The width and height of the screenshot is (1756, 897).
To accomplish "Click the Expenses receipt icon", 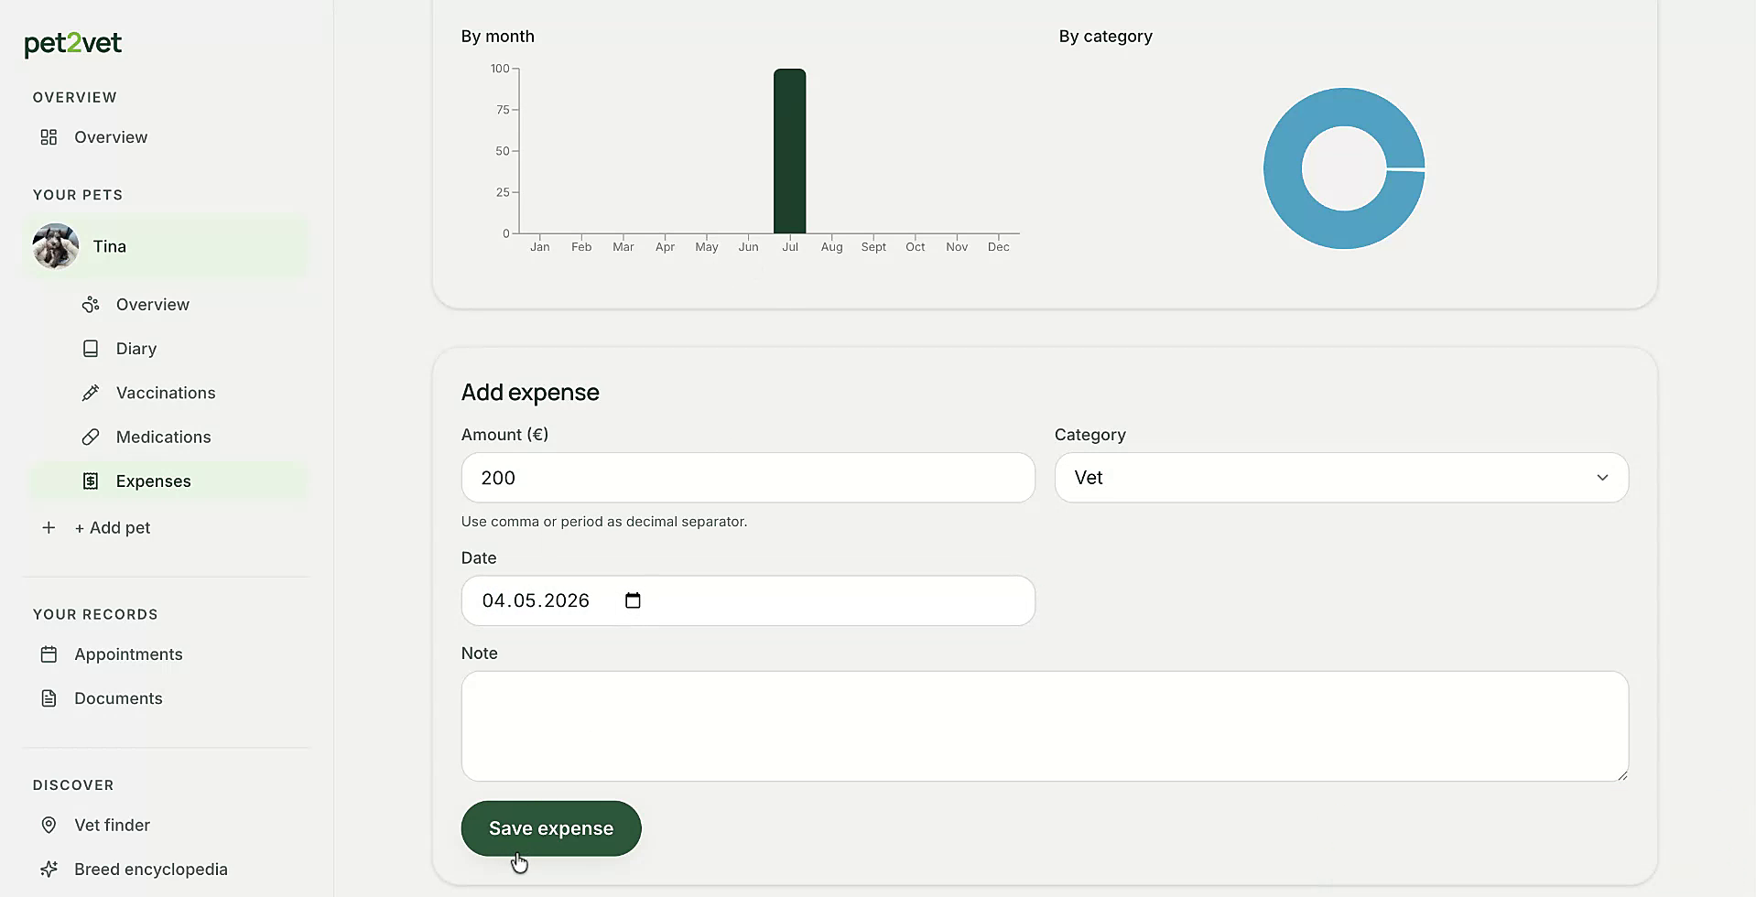I will pos(91,481).
